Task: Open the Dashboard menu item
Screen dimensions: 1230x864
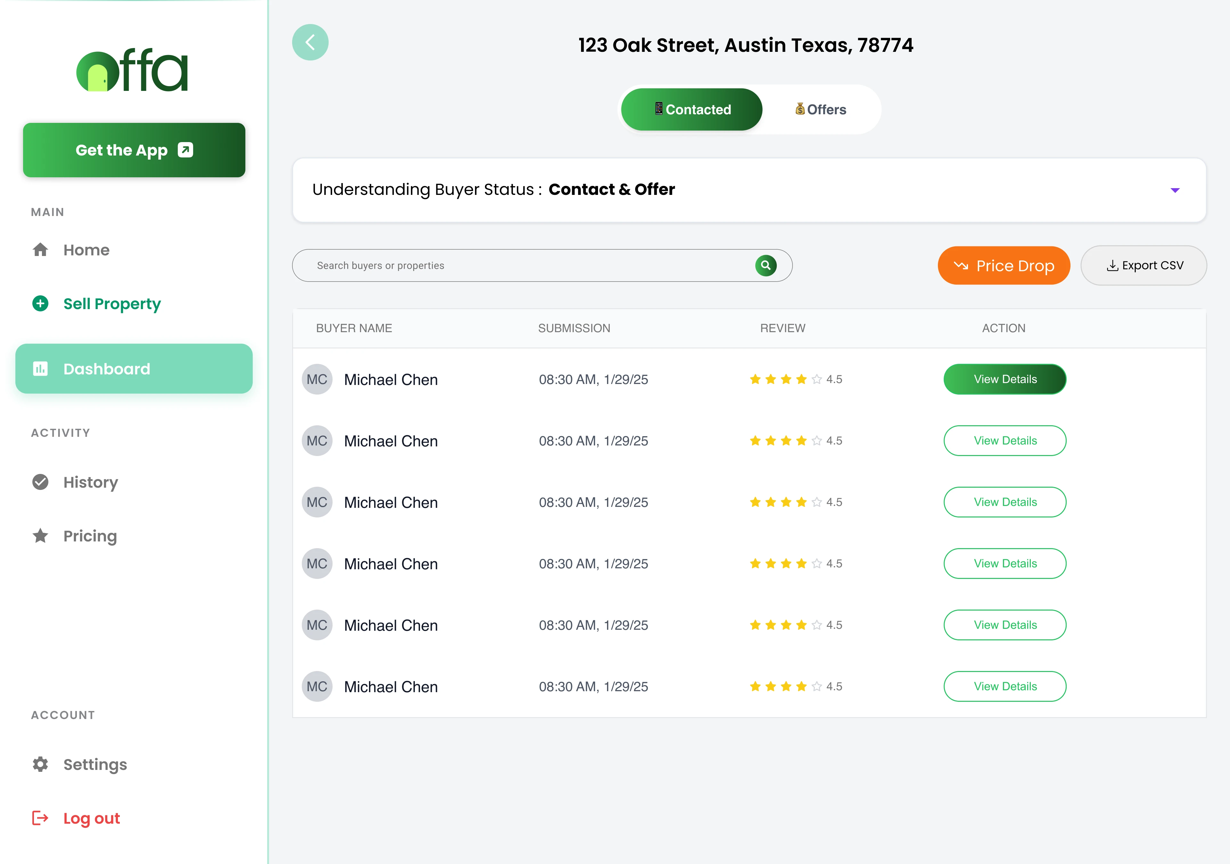Action: pyautogui.click(x=134, y=369)
